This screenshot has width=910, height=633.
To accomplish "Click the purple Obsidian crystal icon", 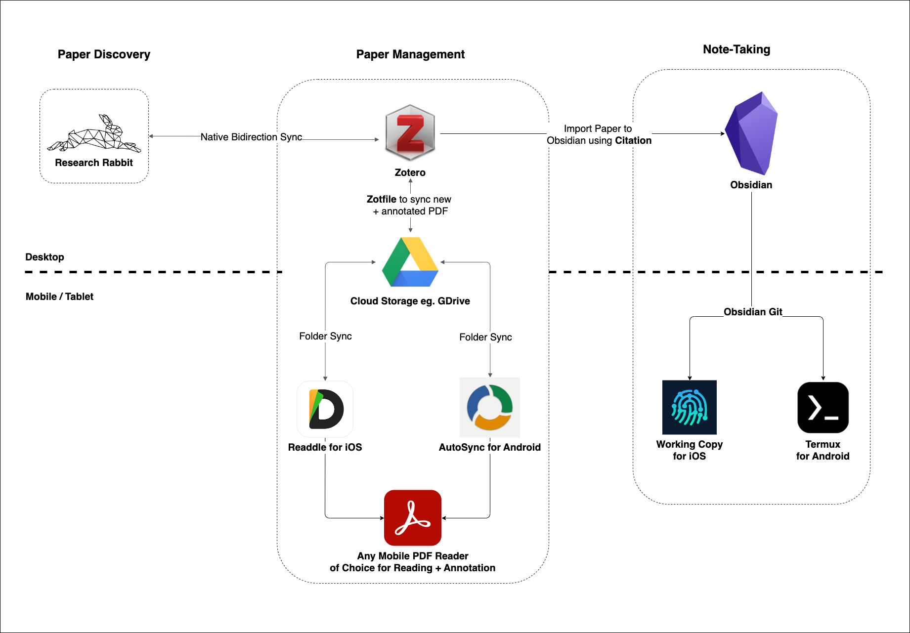I will [751, 133].
